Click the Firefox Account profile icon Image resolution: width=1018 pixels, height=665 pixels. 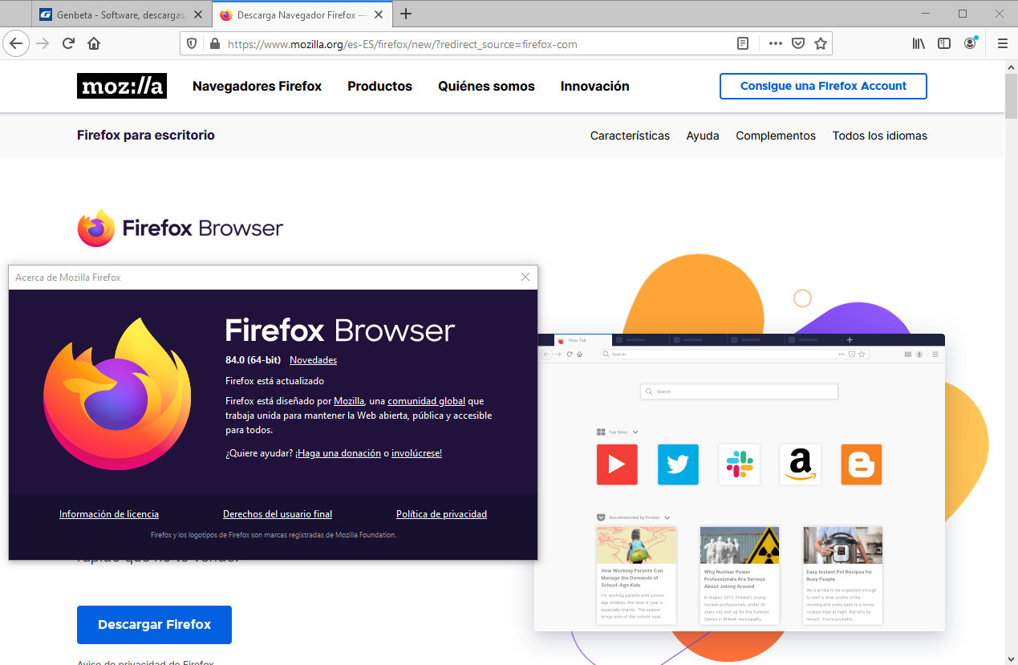pyautogui.click(x=970, y=44)
